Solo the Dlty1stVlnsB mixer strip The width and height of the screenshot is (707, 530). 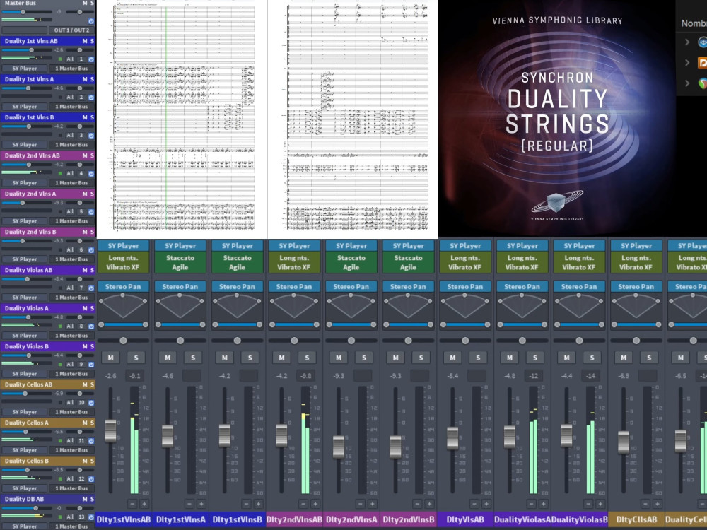click(250, 358)
